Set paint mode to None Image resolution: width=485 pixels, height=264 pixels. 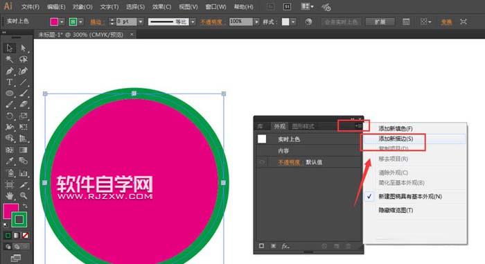pos(26,236)
